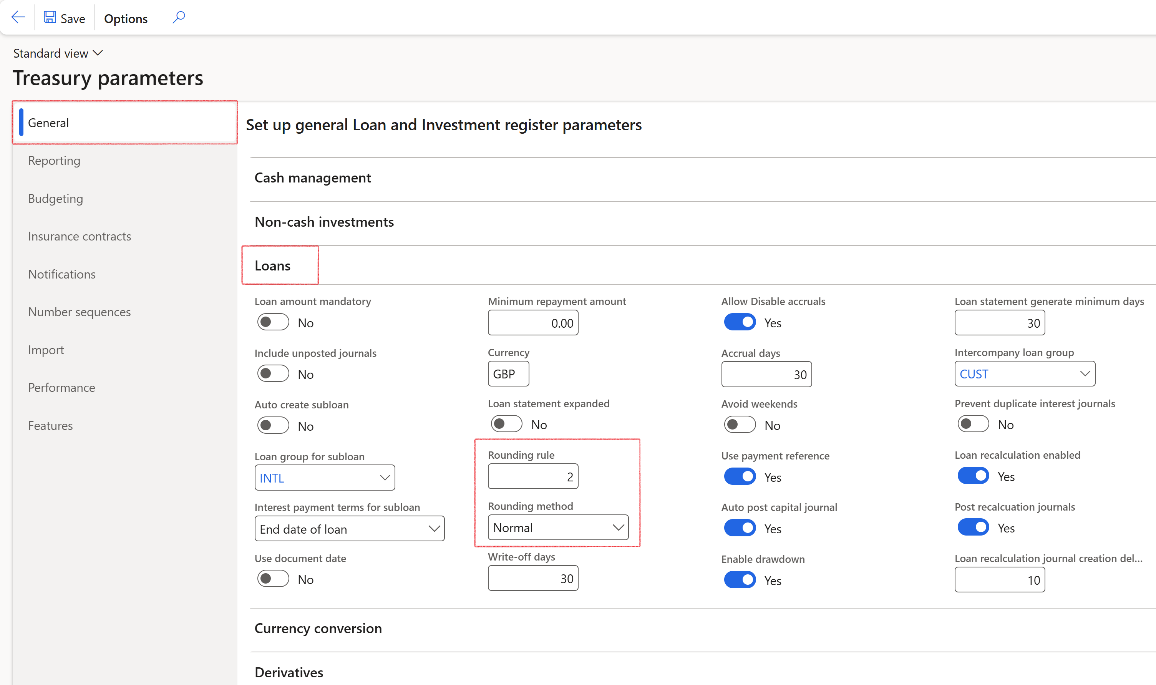Image resolution: width=1156 pixels, height=685 pixels.
Task: Toggle Loan statement expanded switch
Action: (506, 424)
